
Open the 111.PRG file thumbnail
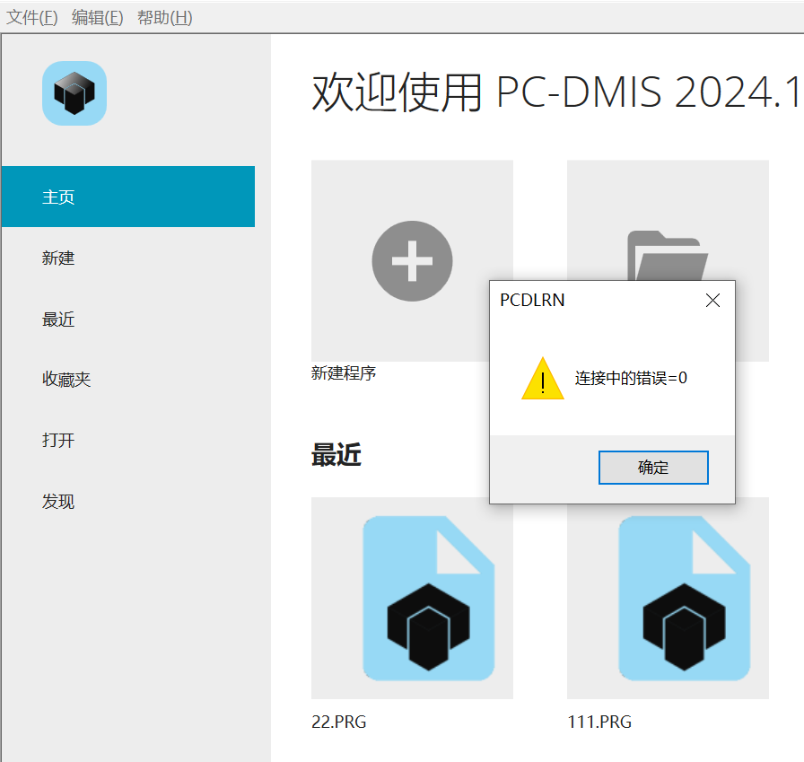point(685,598)
